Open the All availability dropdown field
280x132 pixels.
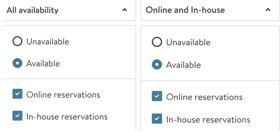69,10
